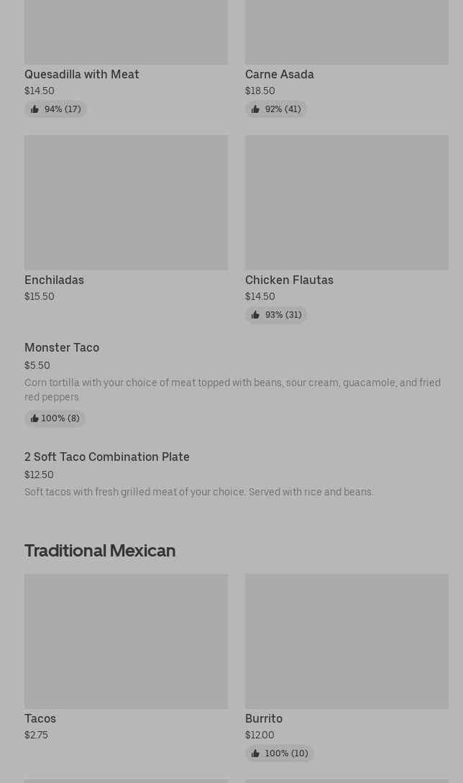This screenshot has height=783, width=463.
Task: Click thumbs-up icon under Monster Taco
Action: [35, 418]
